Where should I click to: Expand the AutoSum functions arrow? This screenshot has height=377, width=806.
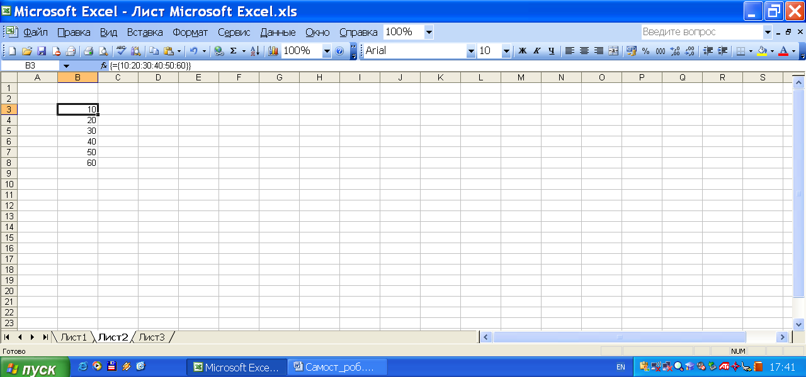[244, 51]
